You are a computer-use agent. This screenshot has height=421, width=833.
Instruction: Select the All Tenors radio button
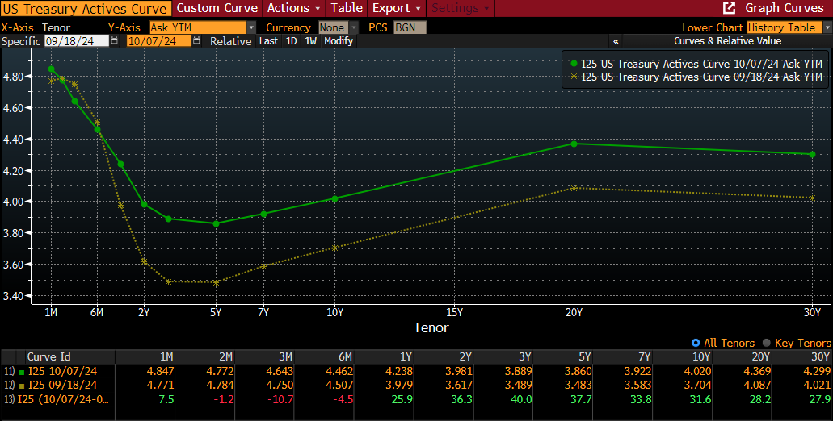point(696,343)
